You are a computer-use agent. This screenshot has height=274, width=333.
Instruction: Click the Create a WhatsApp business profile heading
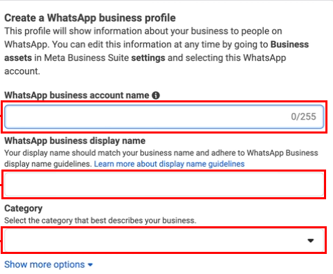90,18
